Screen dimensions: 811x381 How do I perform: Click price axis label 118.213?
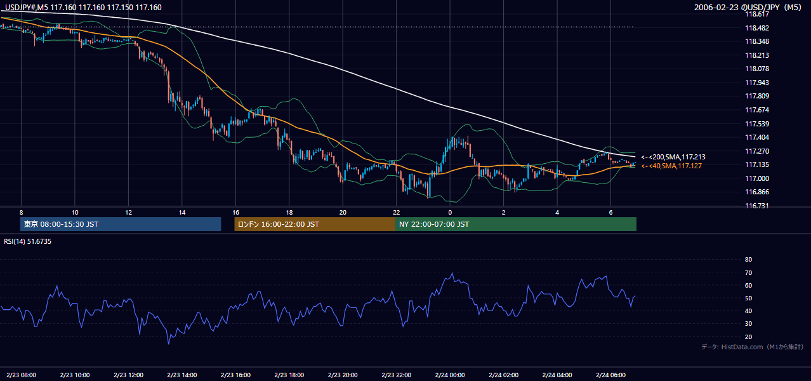pyautogui.click(x=756, y=55)
